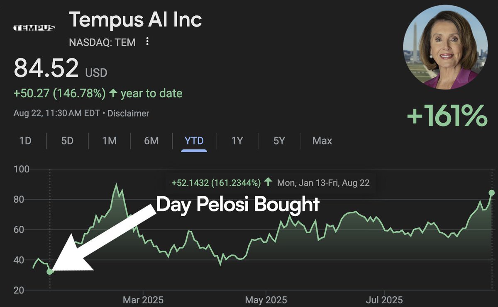Show the 6M chart view
This screenshot has width=498, height=307.
[151, 141]
